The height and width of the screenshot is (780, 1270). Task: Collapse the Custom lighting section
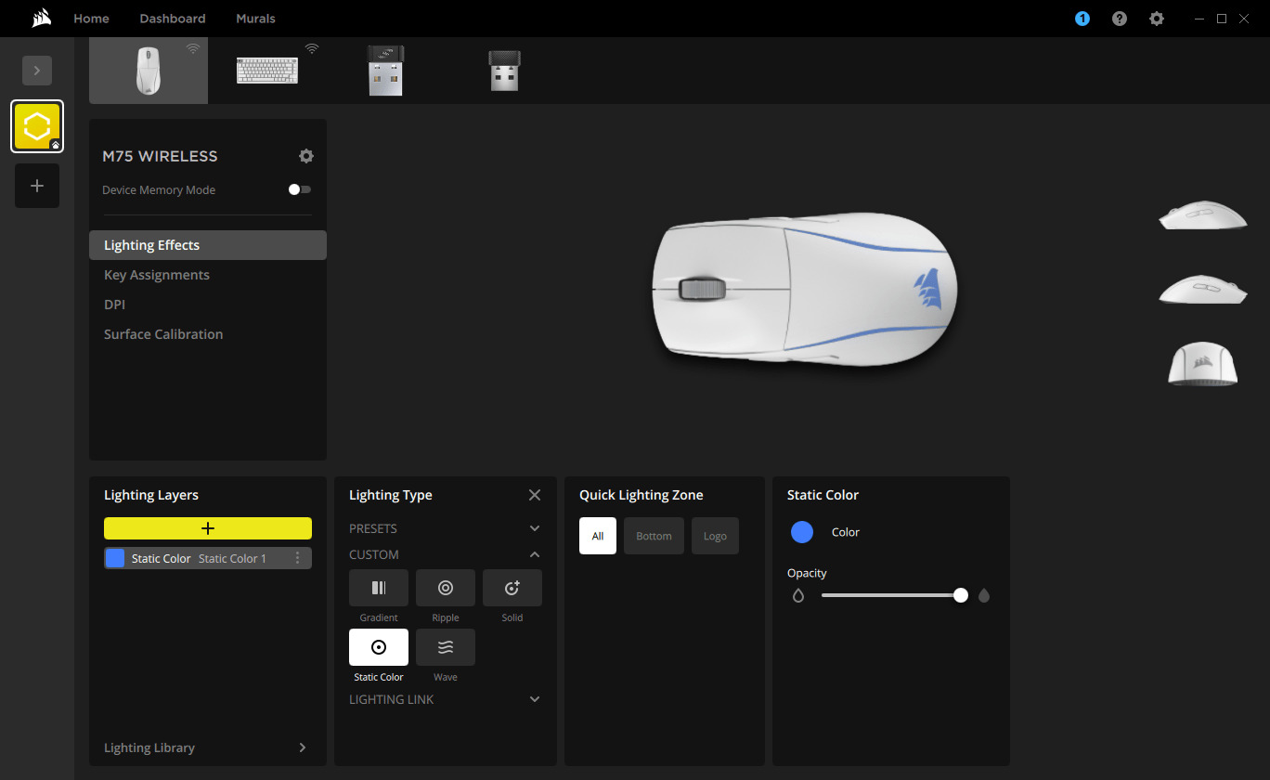535,554
